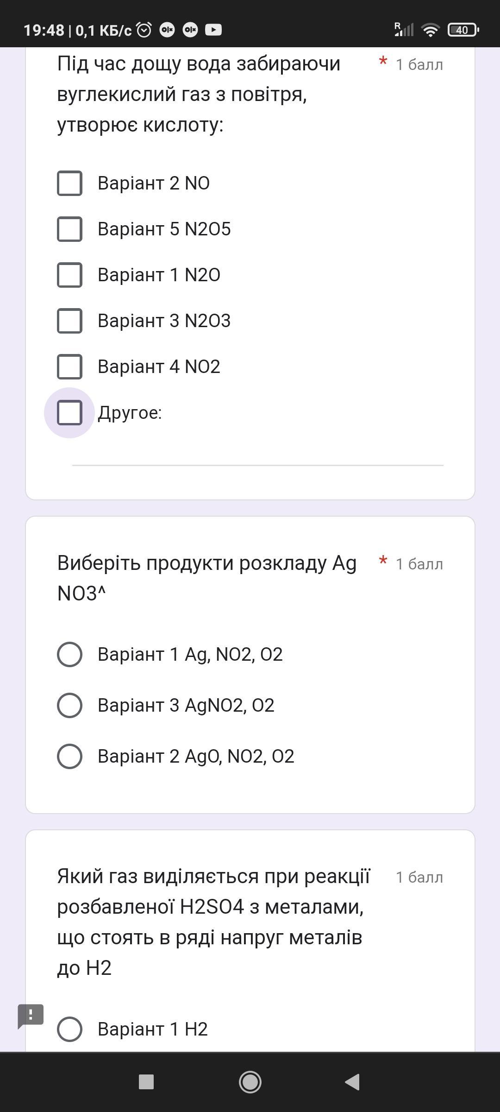Choose radio 'Варіант 3 AgNO2, O2'
This screenshot has height=1112, width=500.
click(69, 705)
